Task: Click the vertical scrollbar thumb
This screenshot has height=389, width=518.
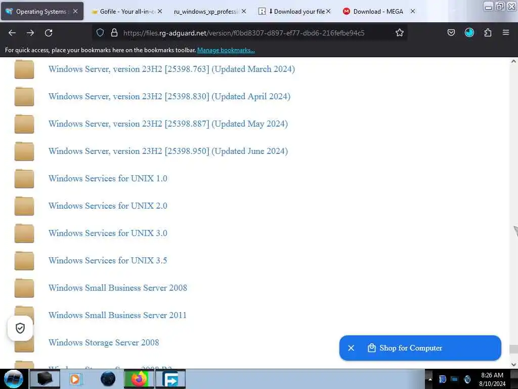Action: click(x=513, y=349)
